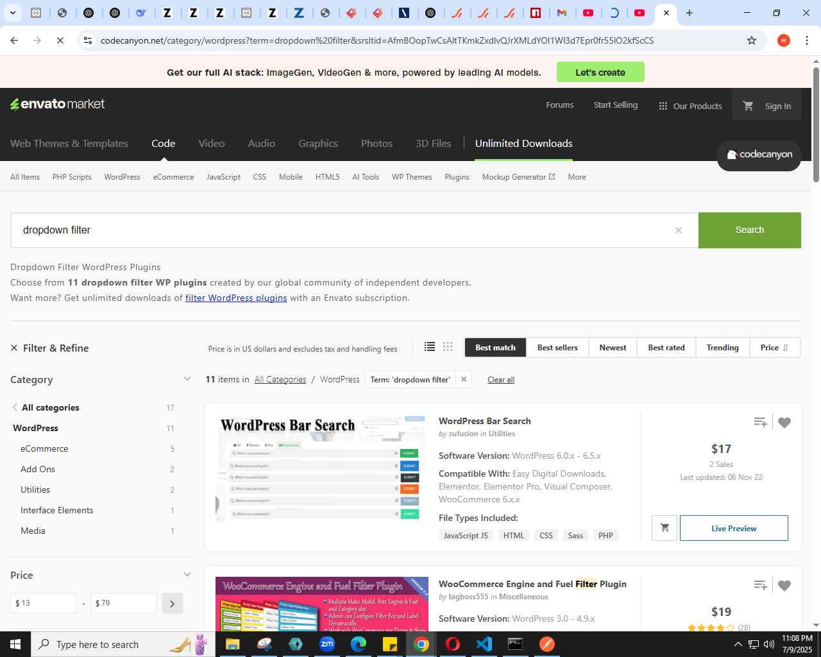The image size is (821, 657).
Task: Click Sign In link
Action: click(x=778, y=106)
